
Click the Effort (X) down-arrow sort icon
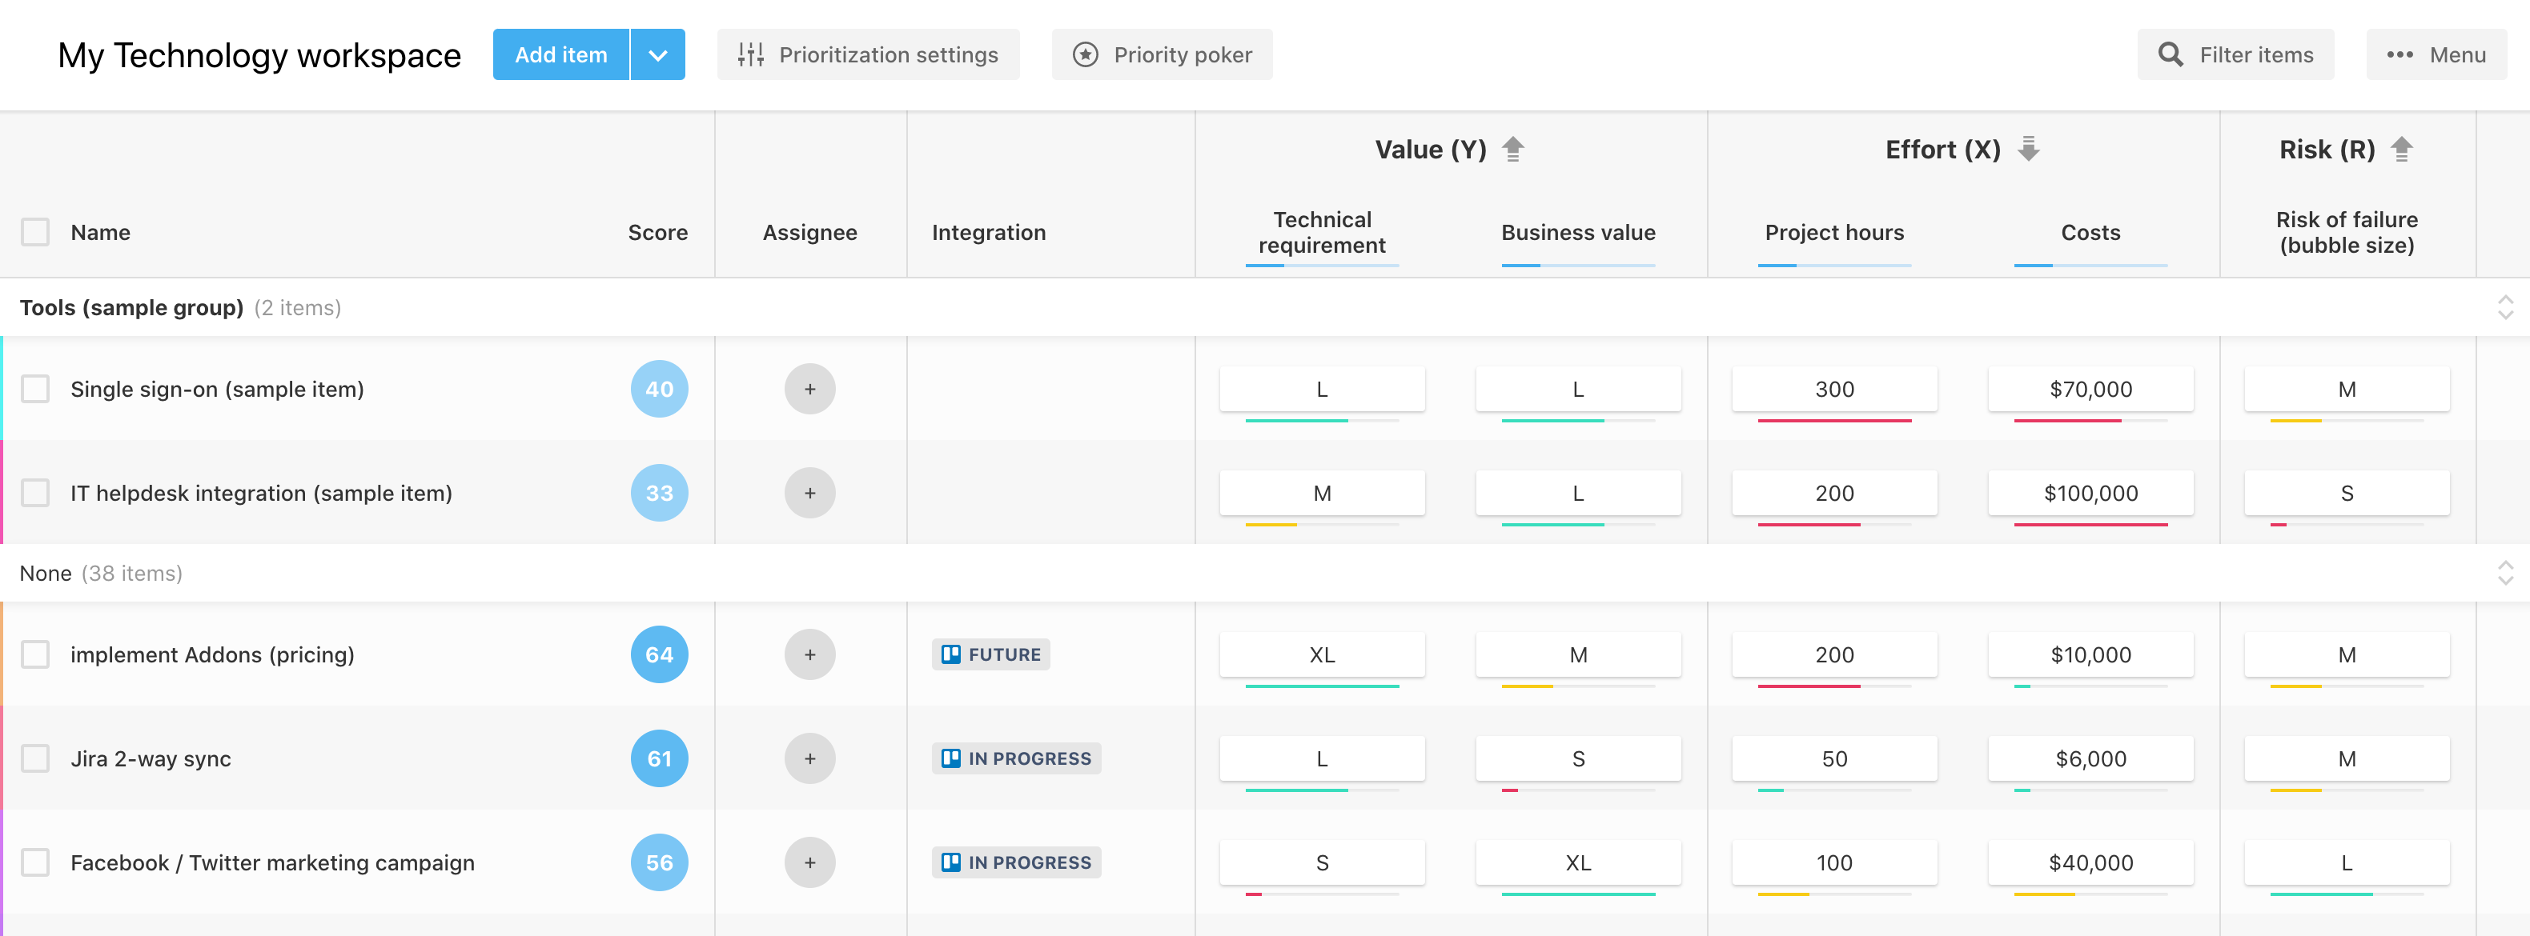pyautogui.click(x=2028, y=149)
